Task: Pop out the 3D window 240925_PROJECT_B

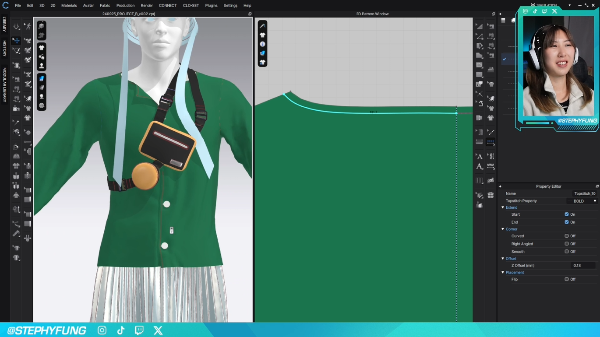Action: [x=250, y=14]
